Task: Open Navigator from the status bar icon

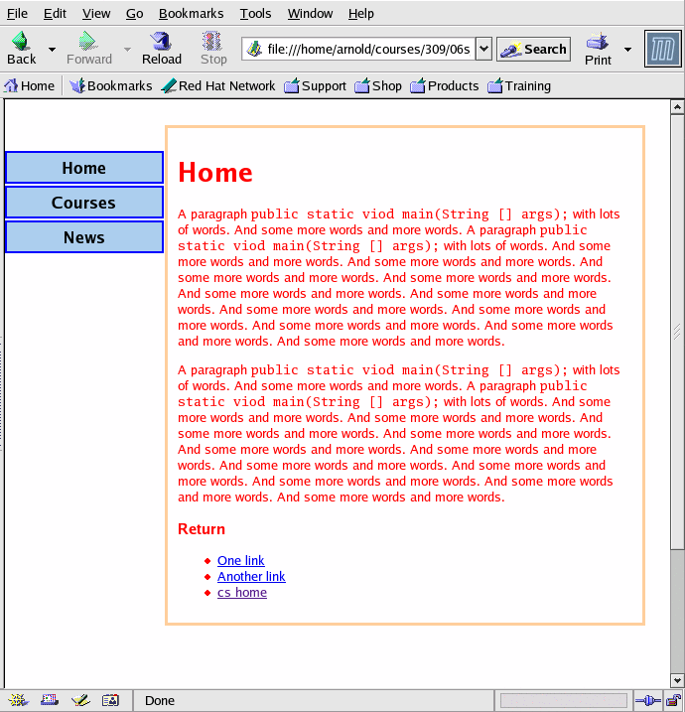Action: pos(18,700)
